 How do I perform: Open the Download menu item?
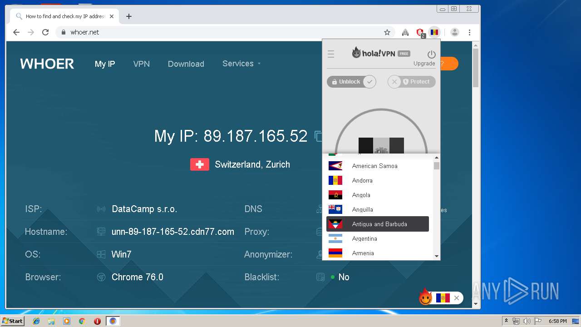[x=186, y=64]
